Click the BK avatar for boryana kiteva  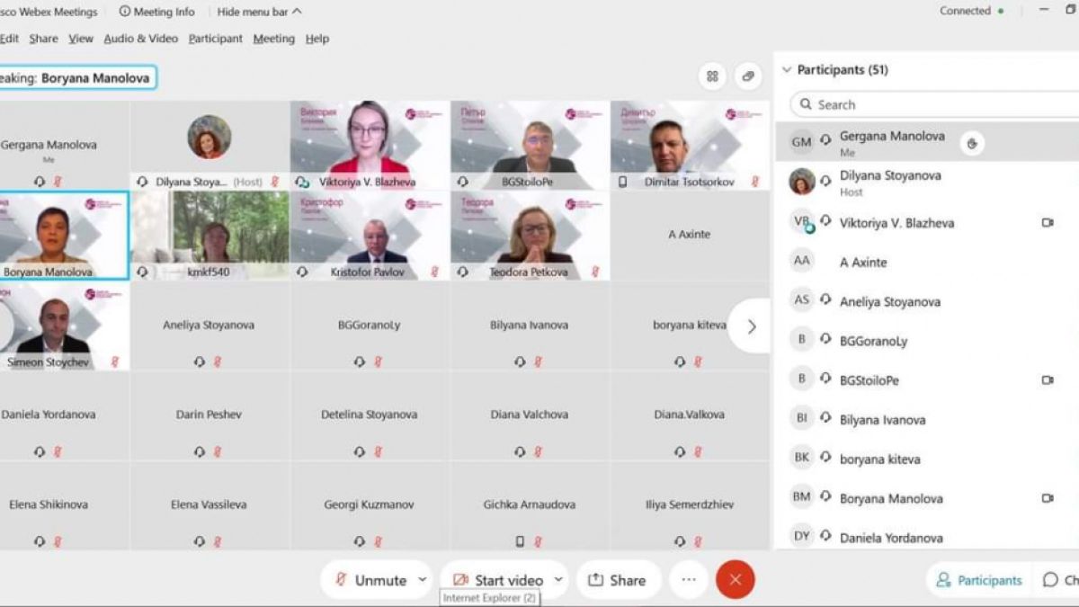point(801,458)
